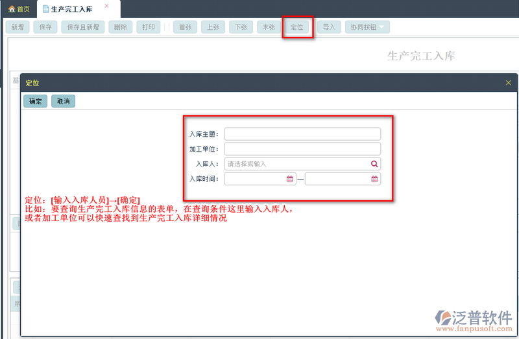The height and width of the screenshot is (339, 519).
Task: Close the 定位 dialog with X
Action: [509, 83]
